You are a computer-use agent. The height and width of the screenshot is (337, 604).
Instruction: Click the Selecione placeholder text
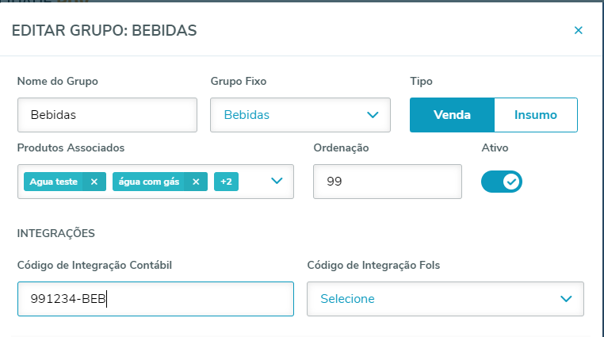(x=347, y=299)
